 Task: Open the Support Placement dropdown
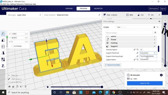(x=148, y=53)
